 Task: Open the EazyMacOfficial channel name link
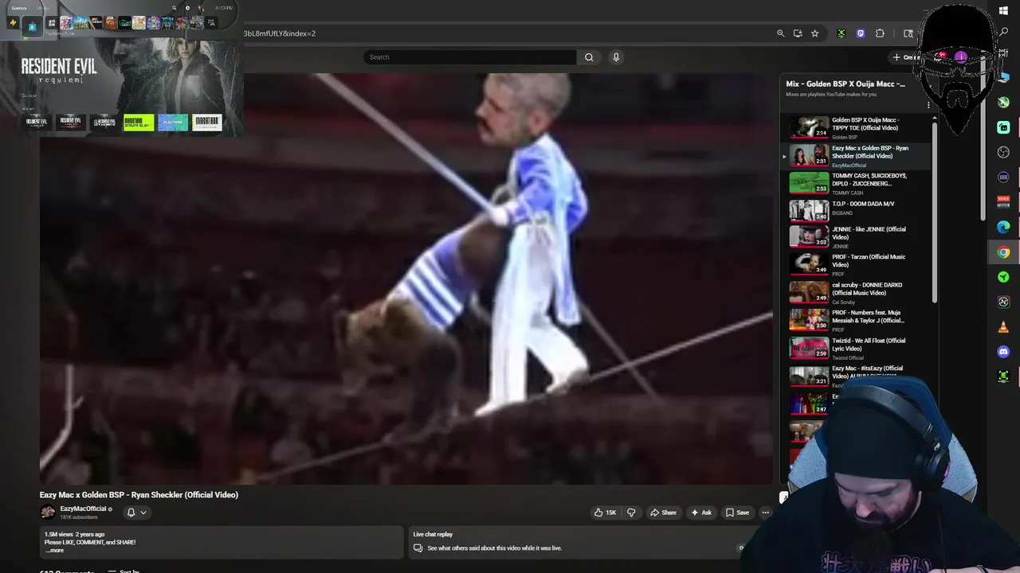pyautogui.click(x=83, y=509)
